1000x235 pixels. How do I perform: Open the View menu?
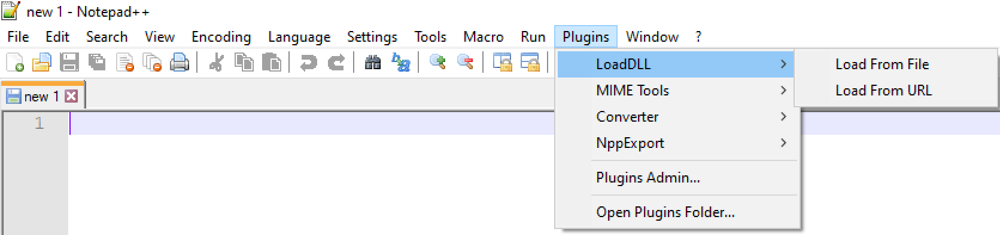[x=160, y=37]
